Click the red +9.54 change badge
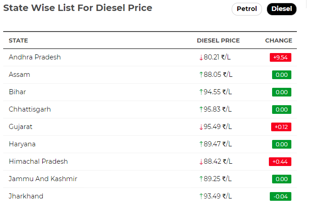The width and height of the screenshot is (312, 209). [x=280, y=57]
